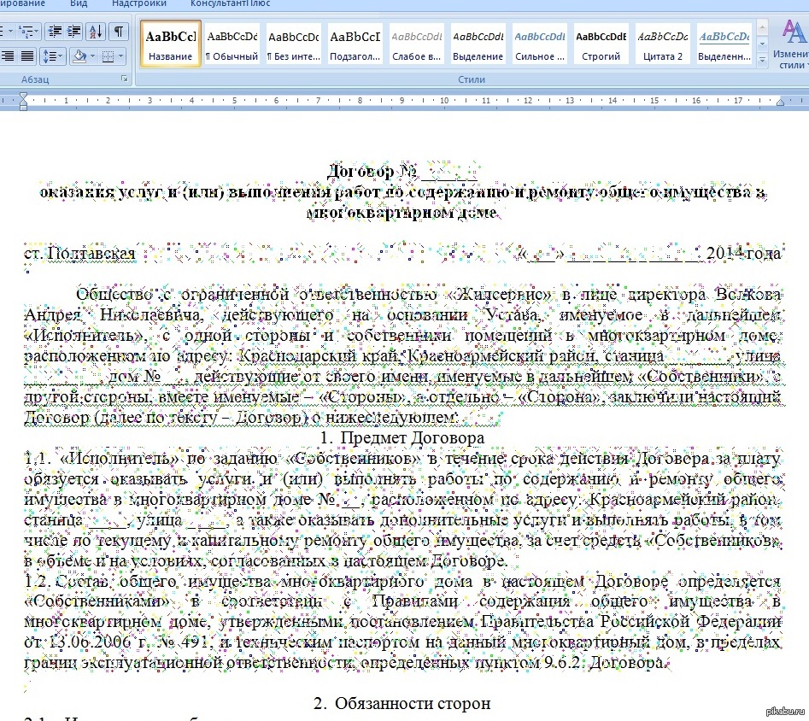Apply the Цитата 2 style

(x=663, y=44)
